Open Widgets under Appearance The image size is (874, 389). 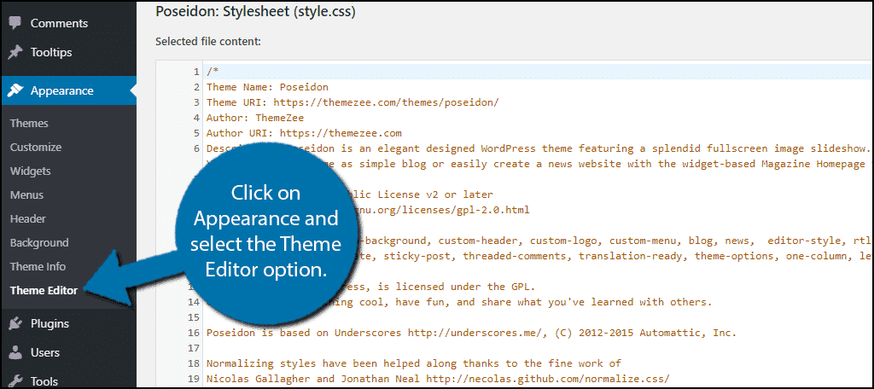click(30, 171)
